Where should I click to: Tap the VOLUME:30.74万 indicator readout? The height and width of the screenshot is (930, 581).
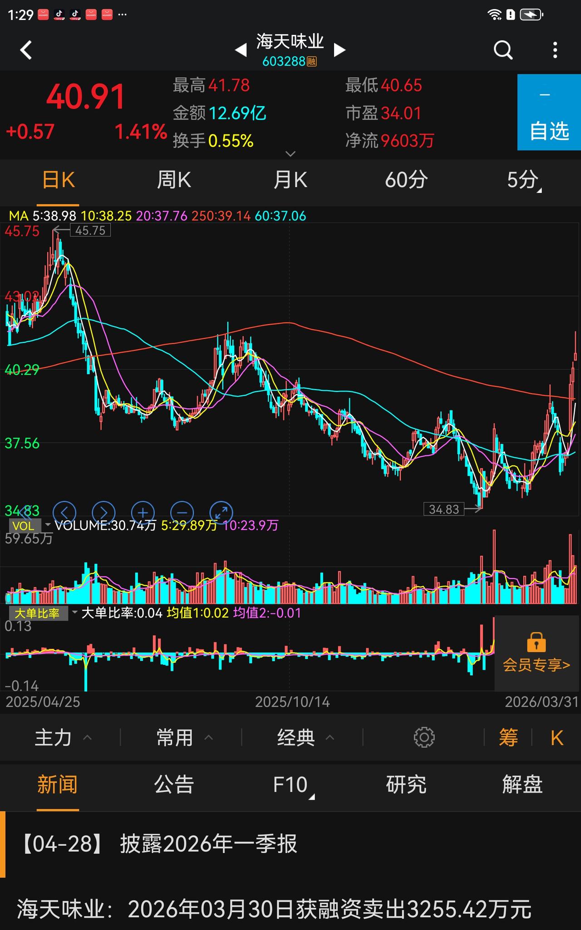pyautogui.click(x=105, y=525)
